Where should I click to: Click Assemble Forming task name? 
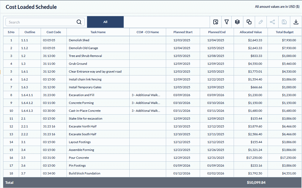81,150
